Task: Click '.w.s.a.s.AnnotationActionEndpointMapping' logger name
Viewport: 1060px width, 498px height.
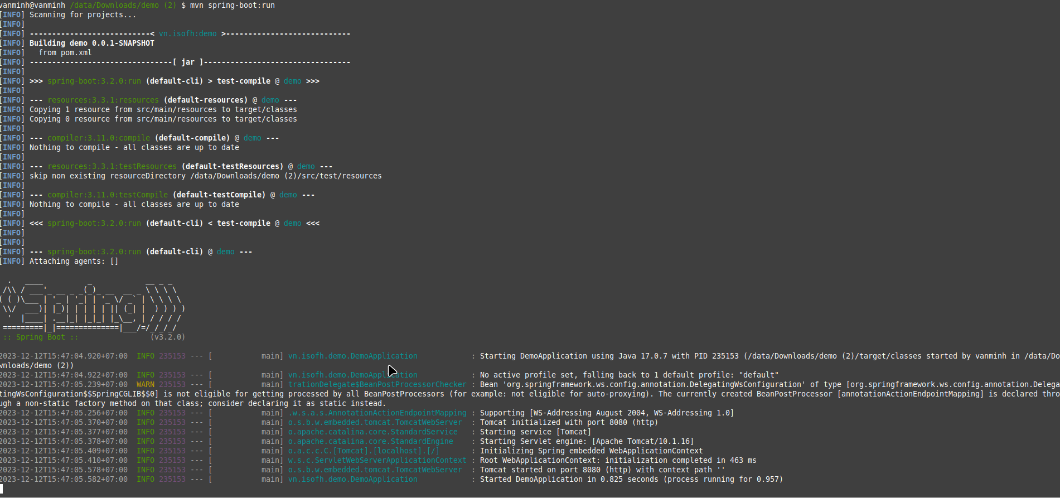Action: click(x=377, y=413)
